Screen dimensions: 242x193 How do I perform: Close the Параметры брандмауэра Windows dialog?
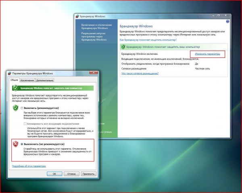(94, 72)
